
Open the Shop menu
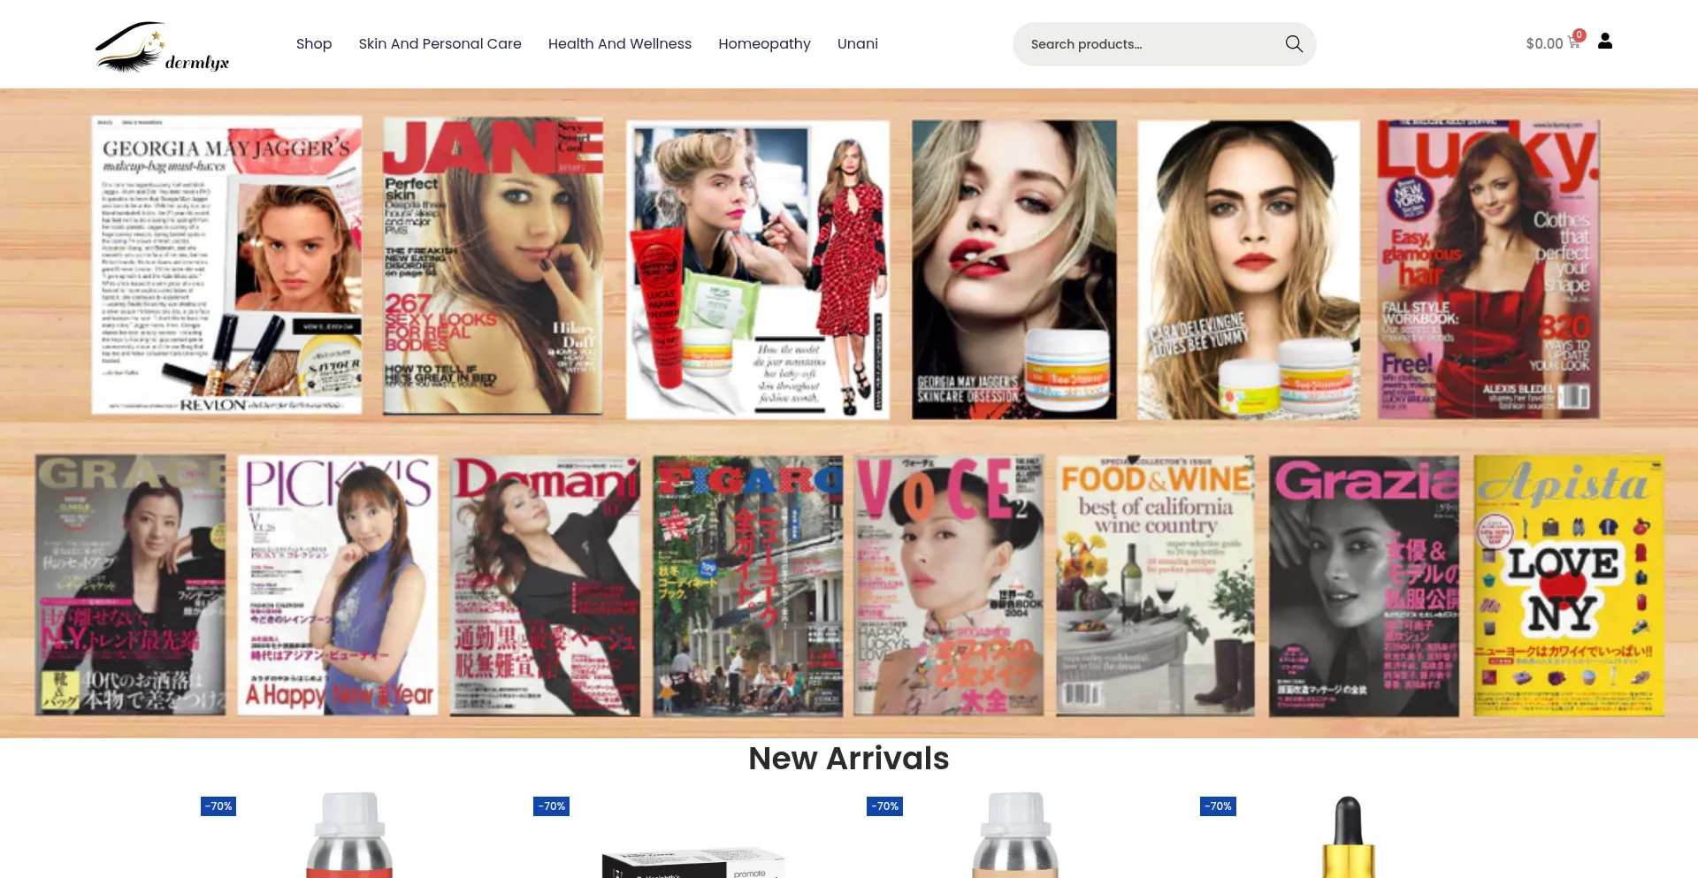point(314,44)
